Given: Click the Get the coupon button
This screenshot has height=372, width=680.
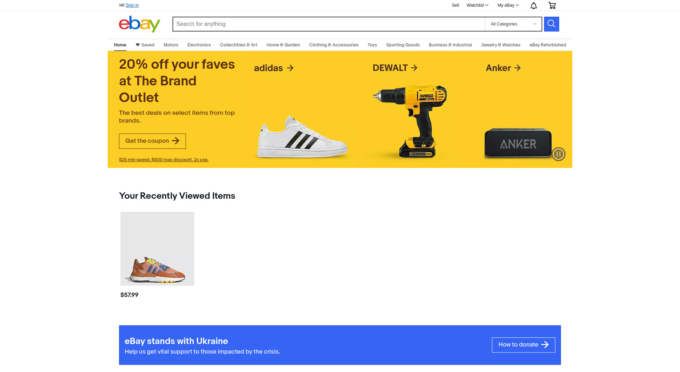Looking at the screenshot, I should 152,141.
